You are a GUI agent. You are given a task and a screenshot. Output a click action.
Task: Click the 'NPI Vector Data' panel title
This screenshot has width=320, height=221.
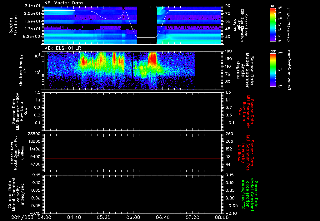[x=63, y=3]
